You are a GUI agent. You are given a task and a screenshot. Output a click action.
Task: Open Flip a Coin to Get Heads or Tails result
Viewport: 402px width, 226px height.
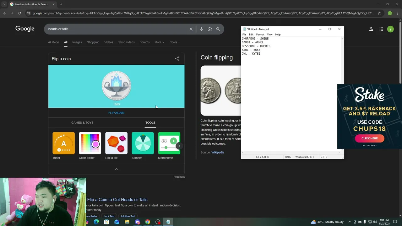tap(117, 200)
